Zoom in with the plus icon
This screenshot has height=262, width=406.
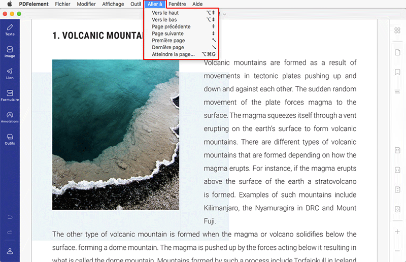click(397, 232)
